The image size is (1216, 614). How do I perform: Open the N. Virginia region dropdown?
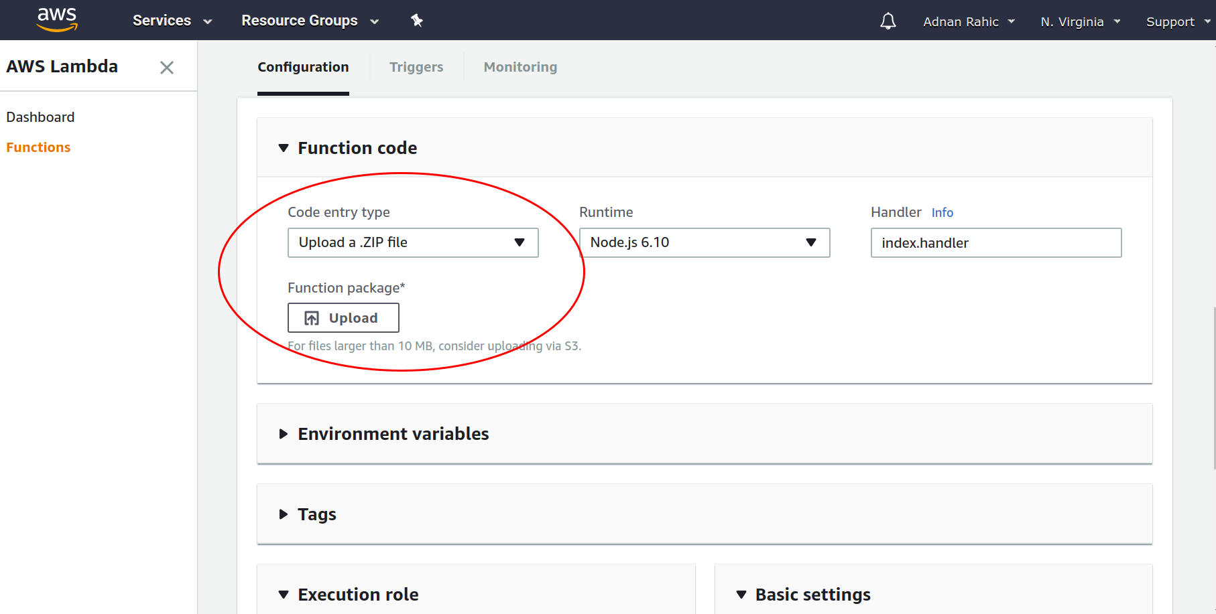click(1081, 21)
